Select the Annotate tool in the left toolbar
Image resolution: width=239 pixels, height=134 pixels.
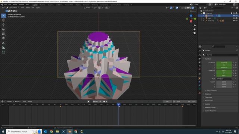click(x=3, y=43)
